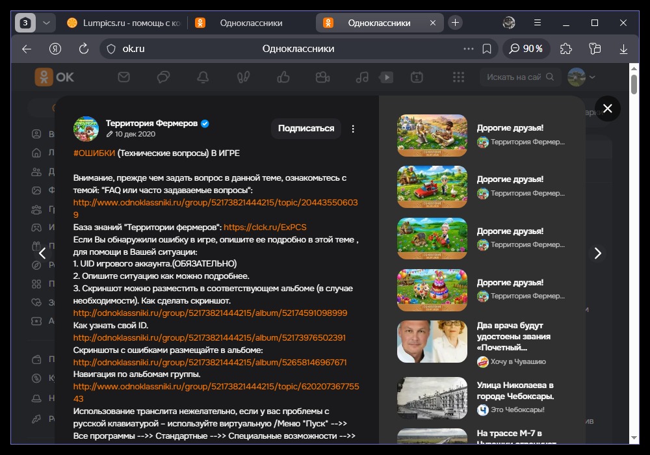Open album link ending 52173976502391
The height and width of the screenshot is (455, 650).
209,338
